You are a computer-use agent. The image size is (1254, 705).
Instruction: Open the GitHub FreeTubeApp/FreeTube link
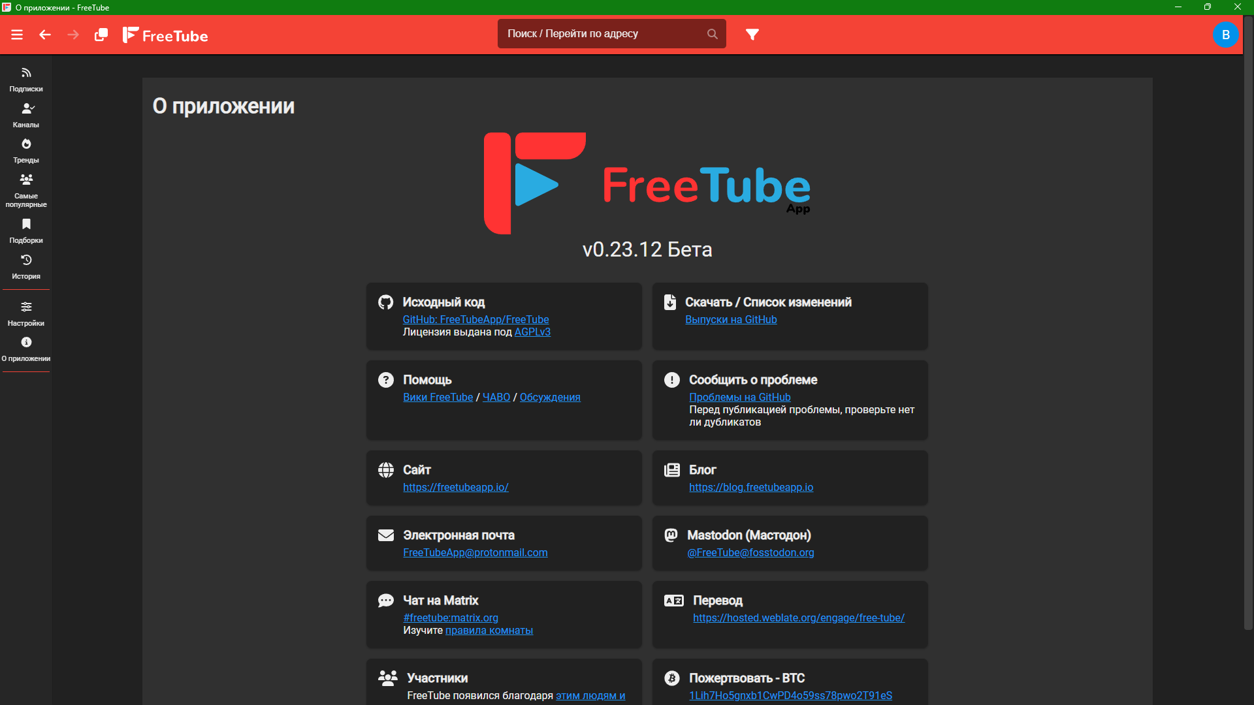point(475,319)
